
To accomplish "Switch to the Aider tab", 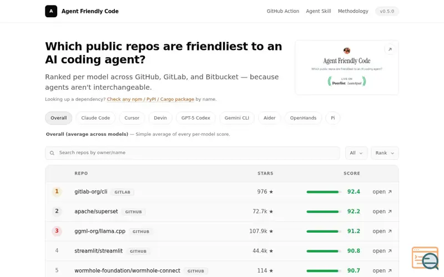I will [x=270, y=118].
